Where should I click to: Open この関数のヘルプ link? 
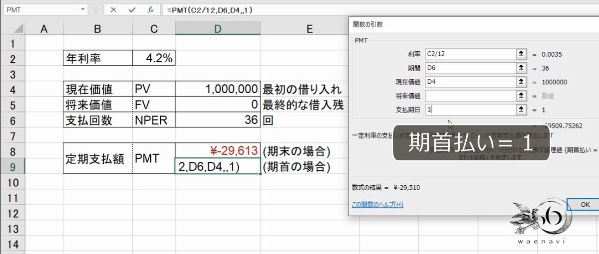click(x=377, y=205)
